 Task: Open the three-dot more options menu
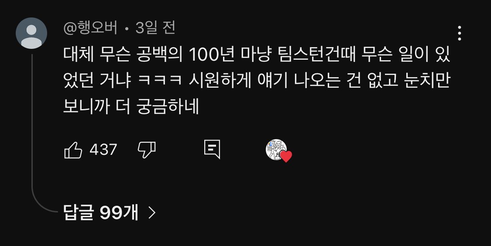[x=460, y=33]
